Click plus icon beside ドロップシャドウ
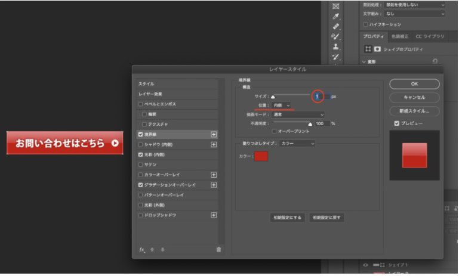Viewport: 459px width, 276px height. (x=214, y=215)
